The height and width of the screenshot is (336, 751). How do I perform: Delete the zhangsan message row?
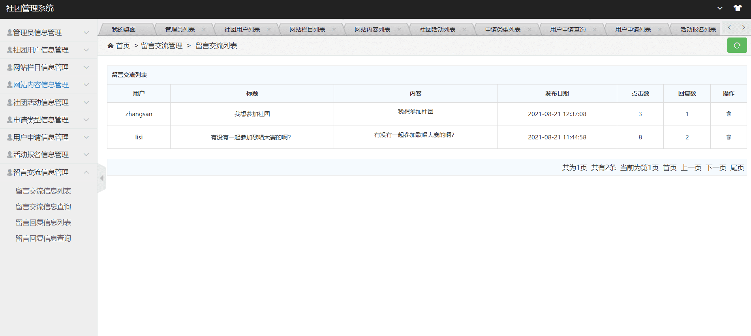[x=728, y=114]
